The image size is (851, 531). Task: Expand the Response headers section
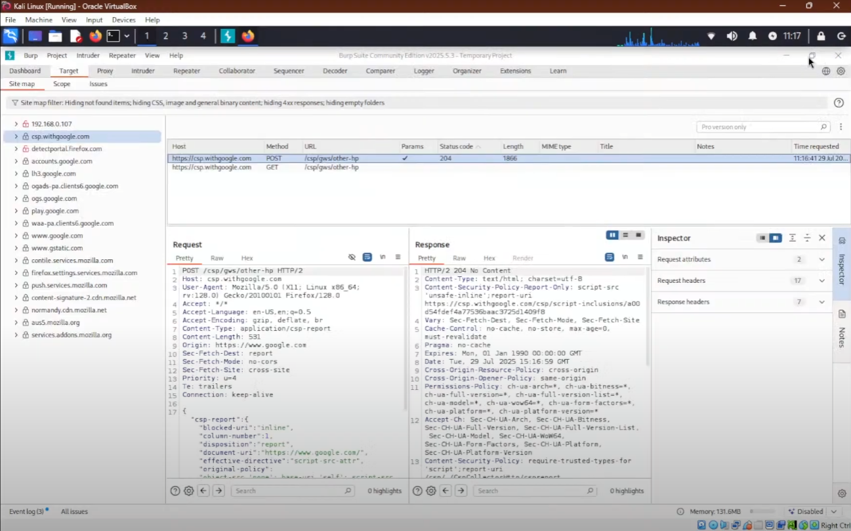point(821,302)
